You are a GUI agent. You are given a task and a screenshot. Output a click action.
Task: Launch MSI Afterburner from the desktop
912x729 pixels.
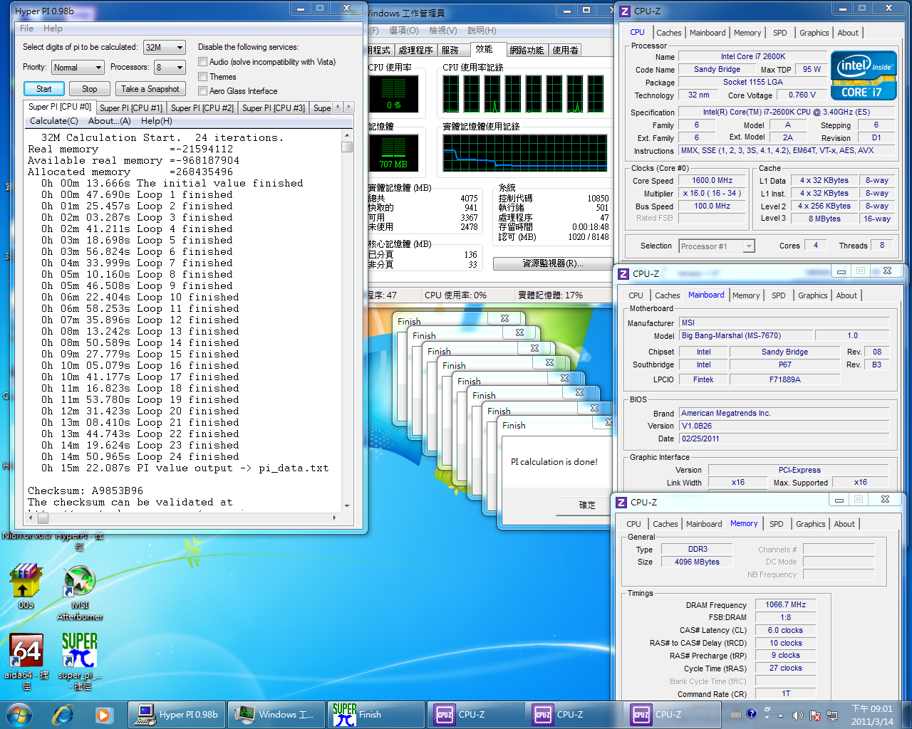click(x=80, y=592)
